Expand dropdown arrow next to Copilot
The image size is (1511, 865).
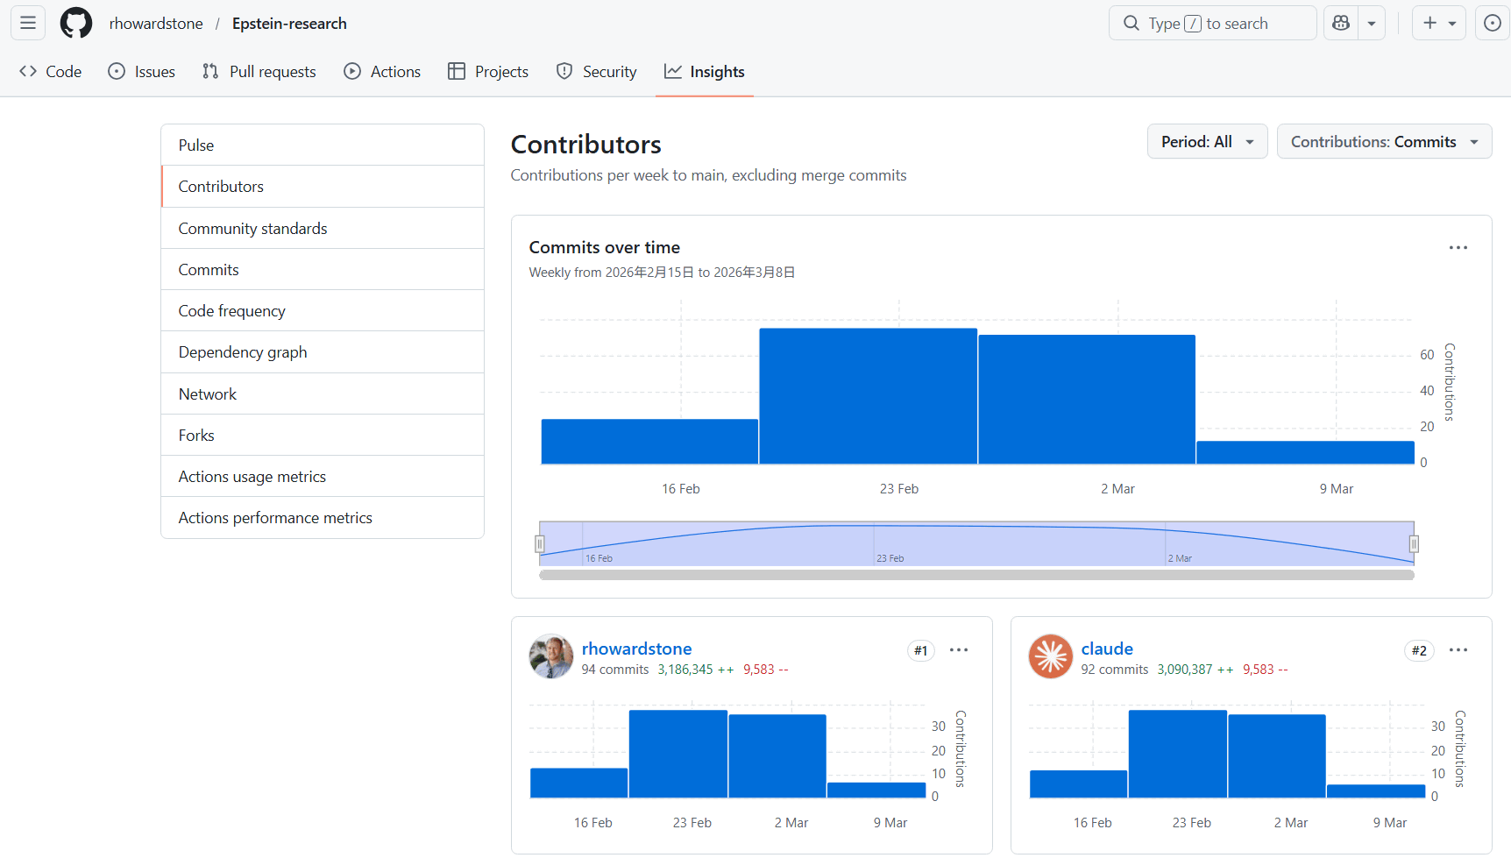1372,24
